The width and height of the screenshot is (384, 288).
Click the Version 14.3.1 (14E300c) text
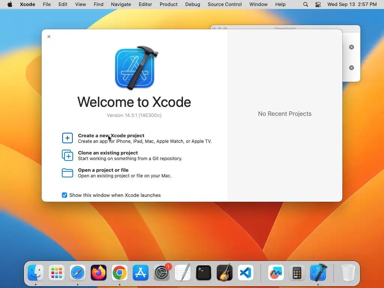point(134,115)
